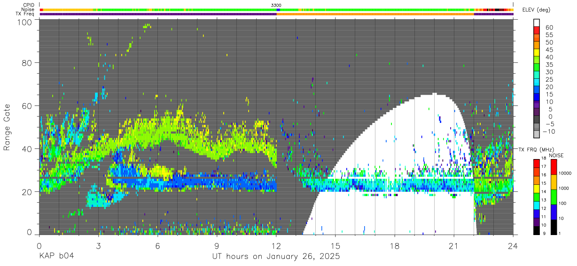Click the TX FRQ legend label 11

(x=544, y=217)
